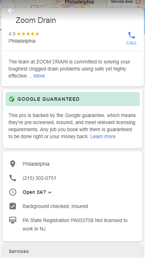Open the Services section header
This screenshot has height=258, width=145.
pyautogui.click(x=73, y=251)
